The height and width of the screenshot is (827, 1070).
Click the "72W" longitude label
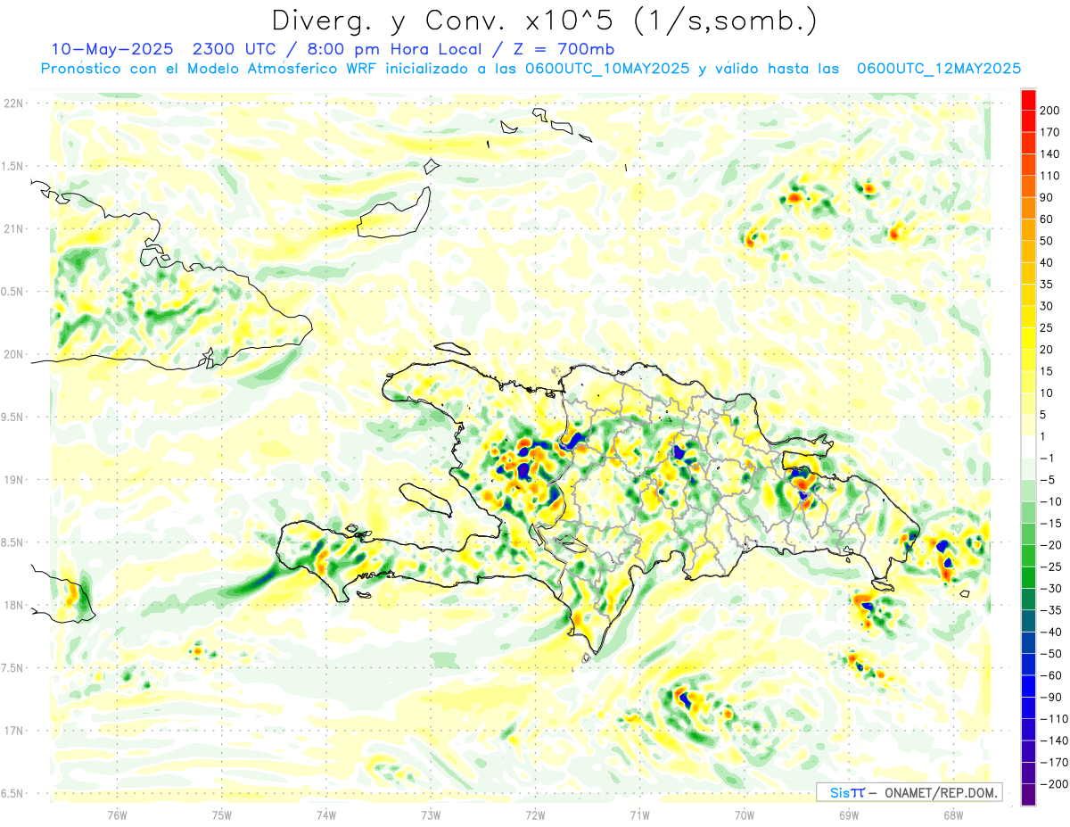(x=535, y=815)
